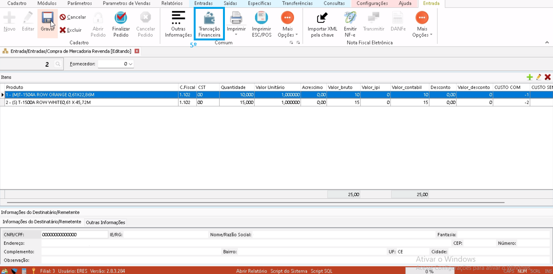Click Script do Sistema in the status bar
Image resolution: width=553 pixels, height=274 pixels.
(289, 271)
